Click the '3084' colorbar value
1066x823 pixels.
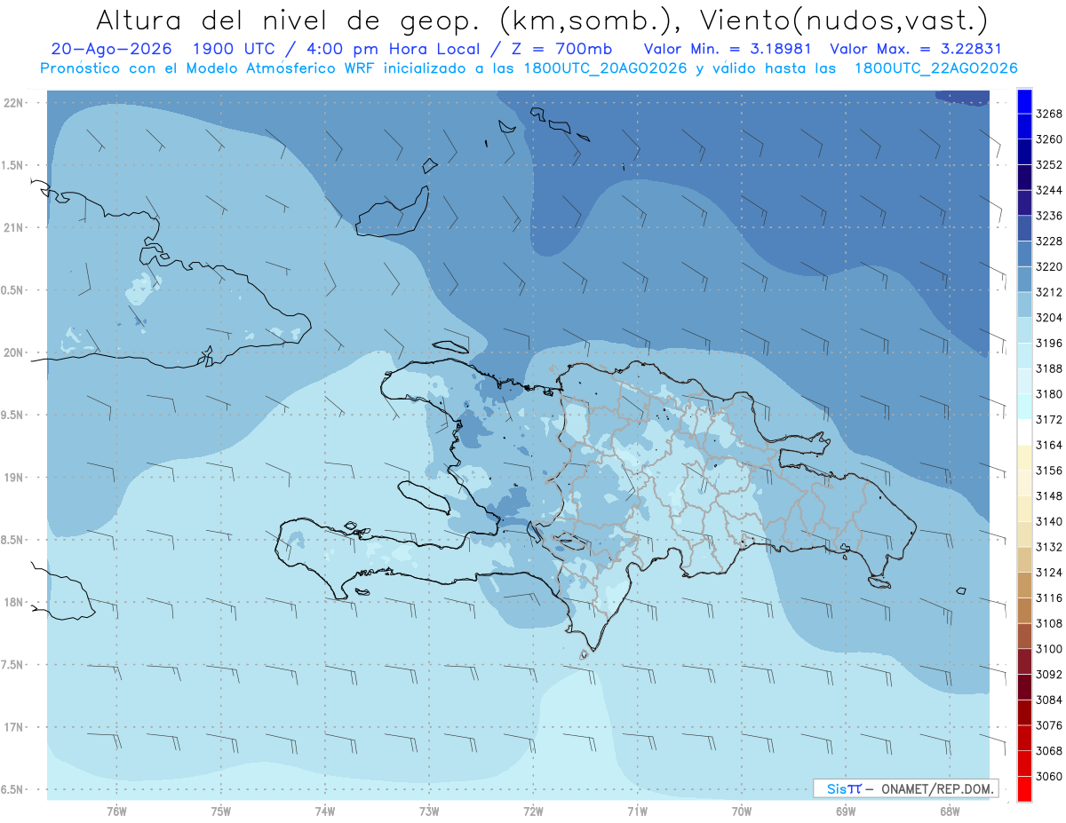(1049, 700)
